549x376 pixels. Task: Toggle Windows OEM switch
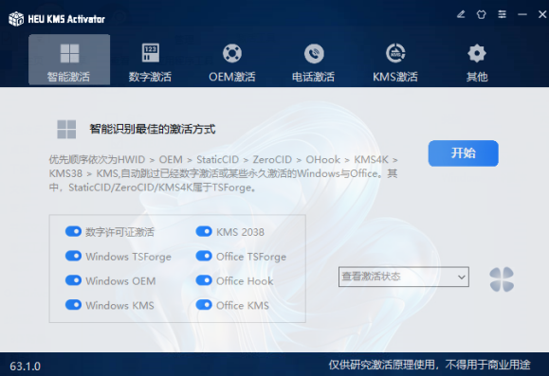[x=74, y=280]
